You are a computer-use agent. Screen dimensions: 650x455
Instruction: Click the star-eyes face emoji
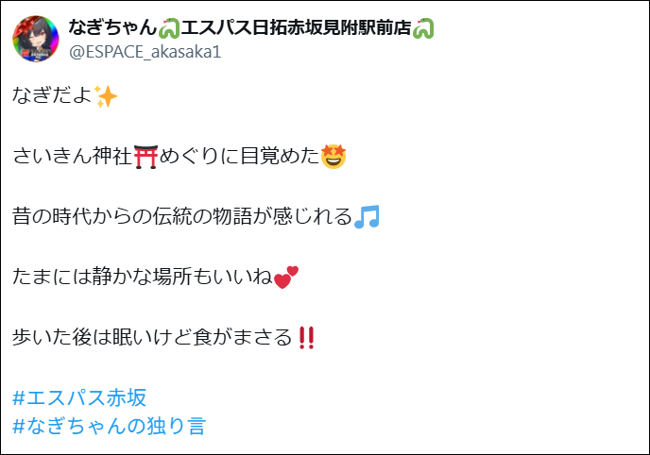(x=334, y=157)
